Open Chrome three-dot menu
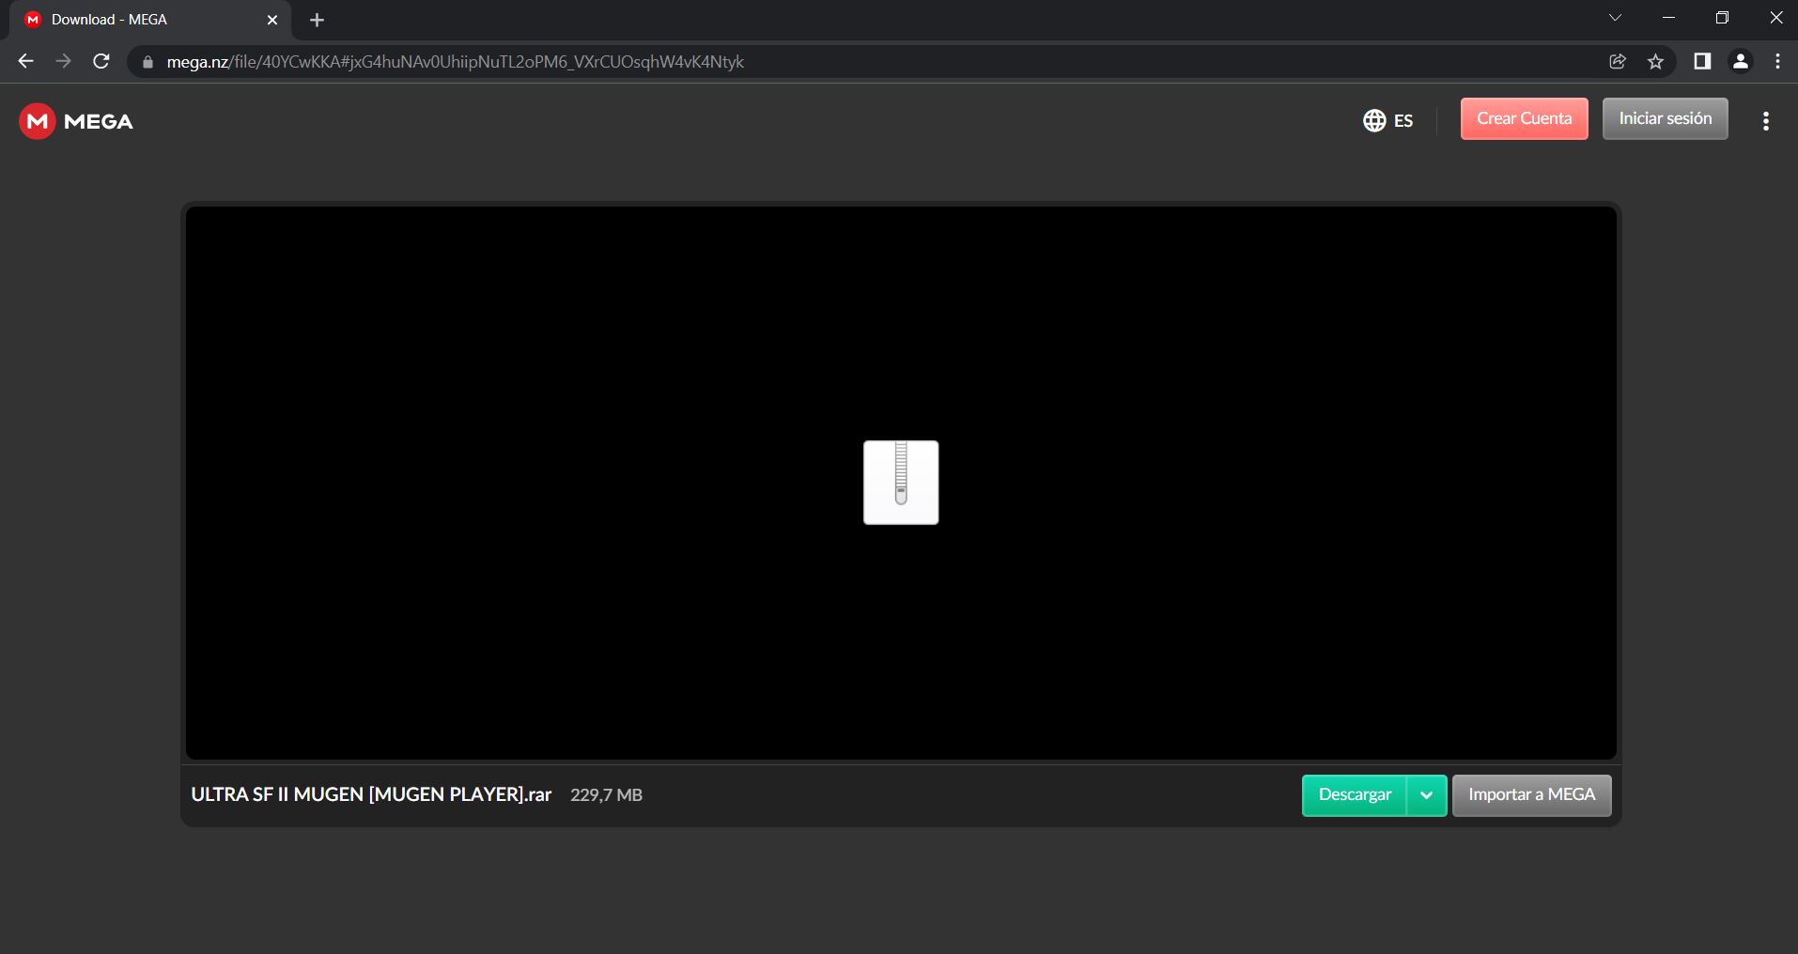Viewport: 1798px width, 954px height. tap(1777, 62)
